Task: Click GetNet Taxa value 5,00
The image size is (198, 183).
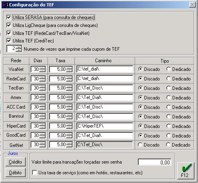Action: click(58, 145)
